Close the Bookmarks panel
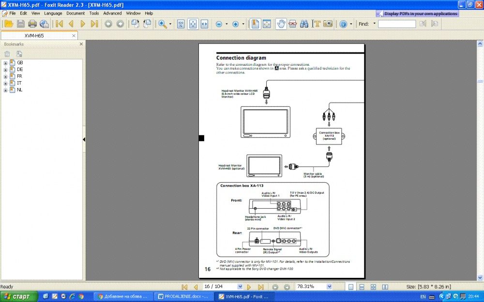484x302 pixels. pos(81,44)
